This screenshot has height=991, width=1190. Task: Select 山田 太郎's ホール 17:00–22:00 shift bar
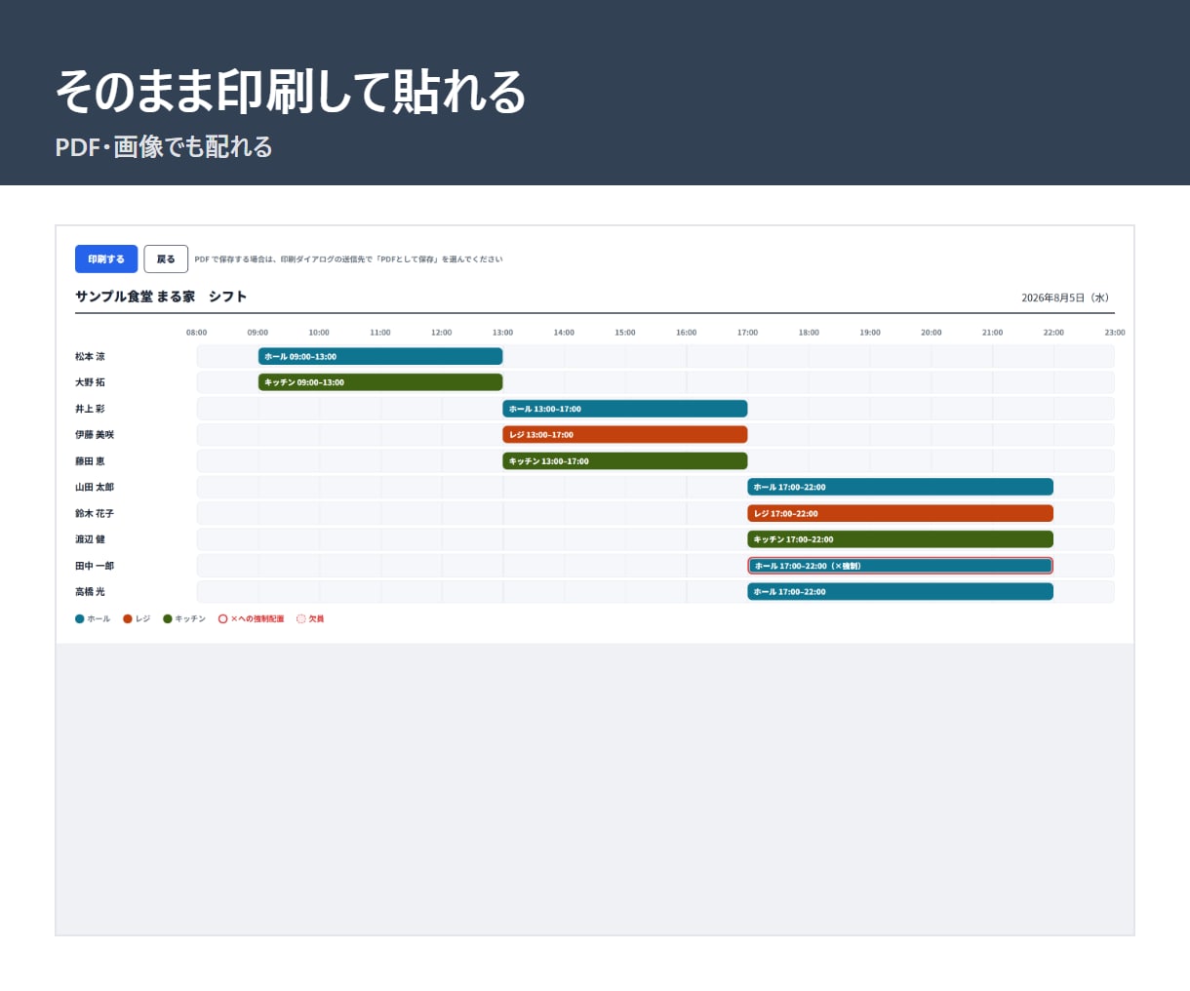(900, 487)
